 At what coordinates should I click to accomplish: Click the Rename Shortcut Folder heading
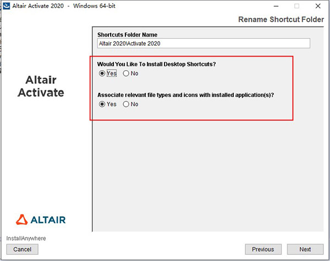tap(281, 19)
